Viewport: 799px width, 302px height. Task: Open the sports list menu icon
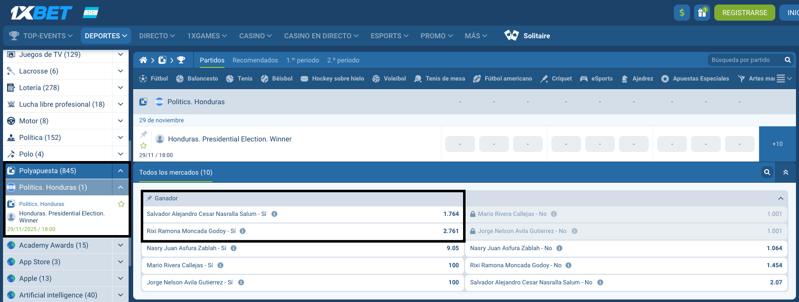[x=781, y=79]
